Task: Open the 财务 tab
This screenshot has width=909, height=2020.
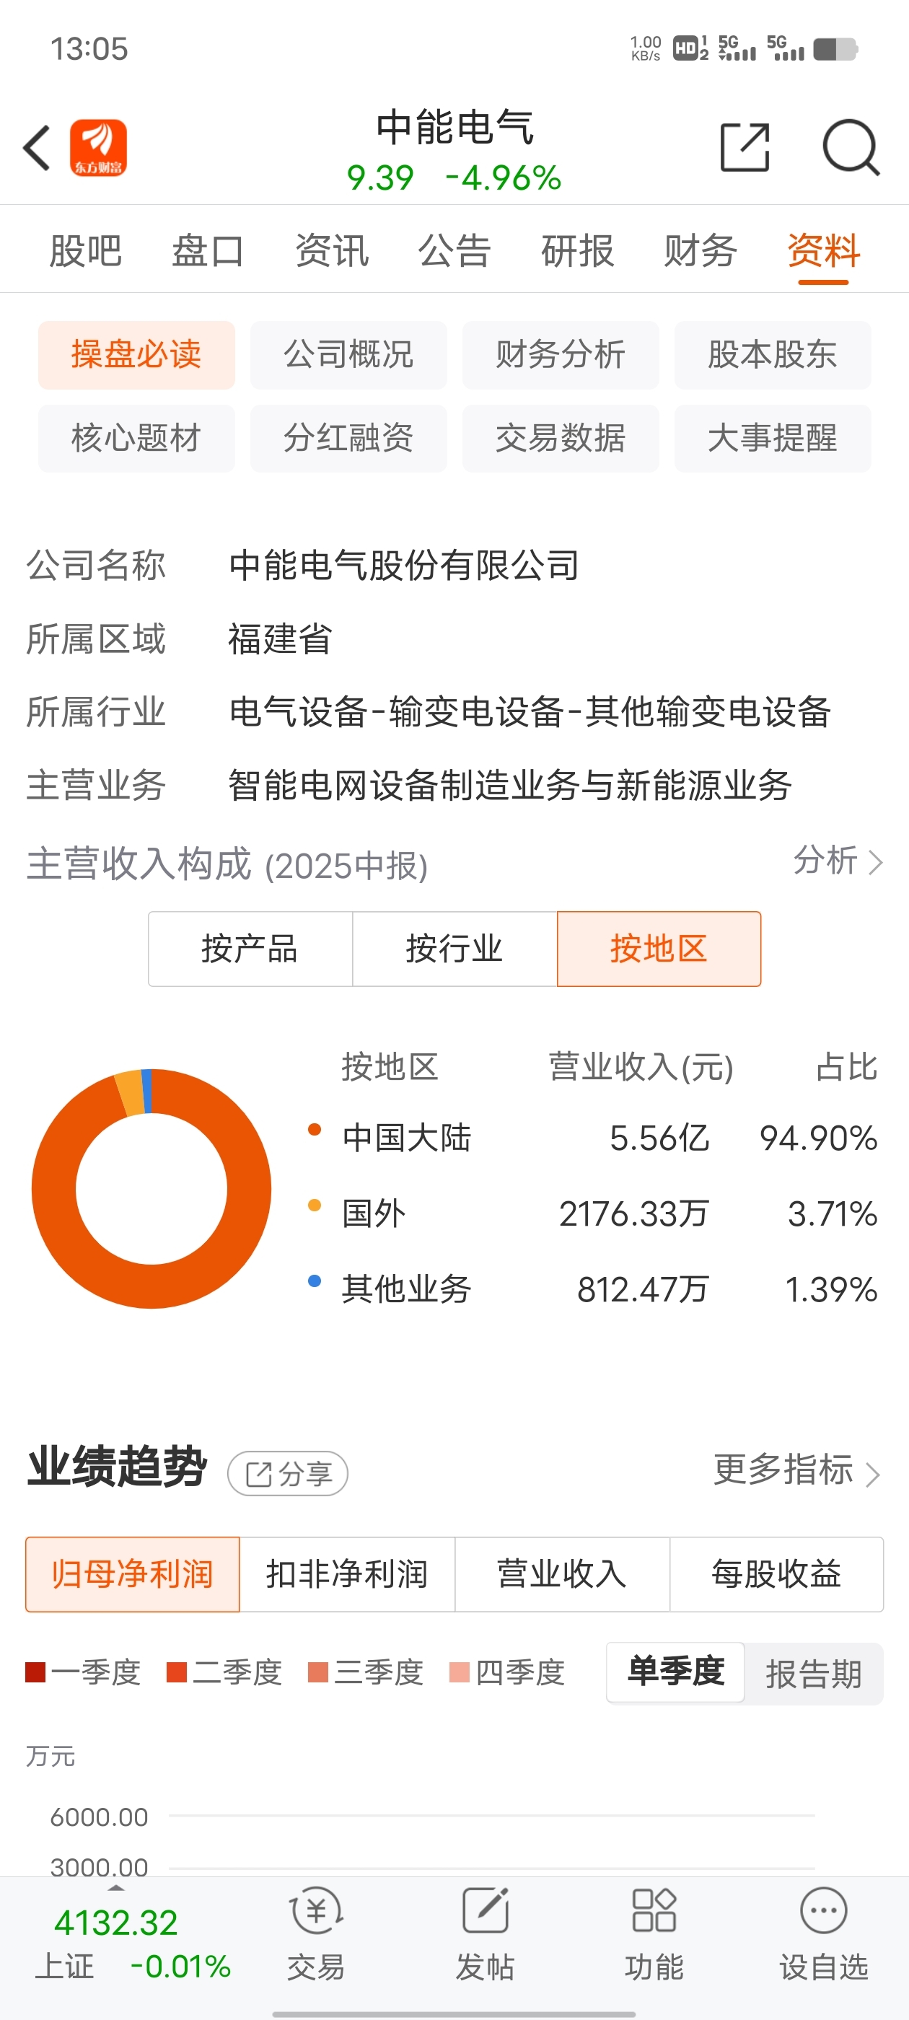Action: coord(701,251)
